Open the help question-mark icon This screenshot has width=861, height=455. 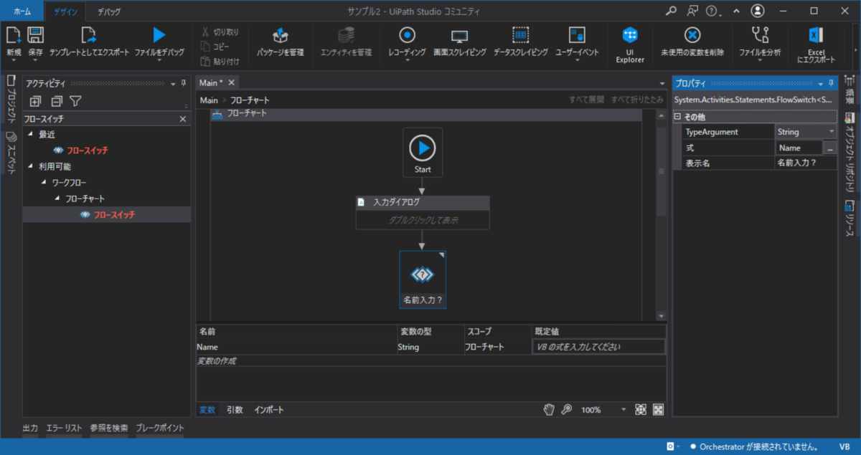click(712, 11)
